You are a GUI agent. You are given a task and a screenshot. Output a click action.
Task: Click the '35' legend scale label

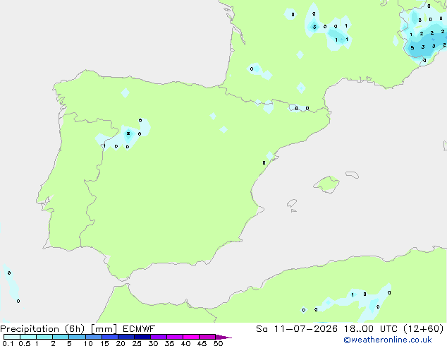pos(169,343)
